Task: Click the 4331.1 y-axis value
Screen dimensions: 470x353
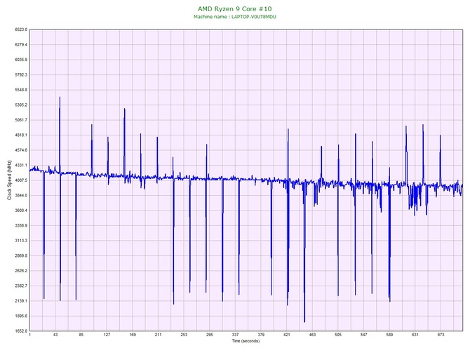Action: pyautogui.click(x=21, y=165)
